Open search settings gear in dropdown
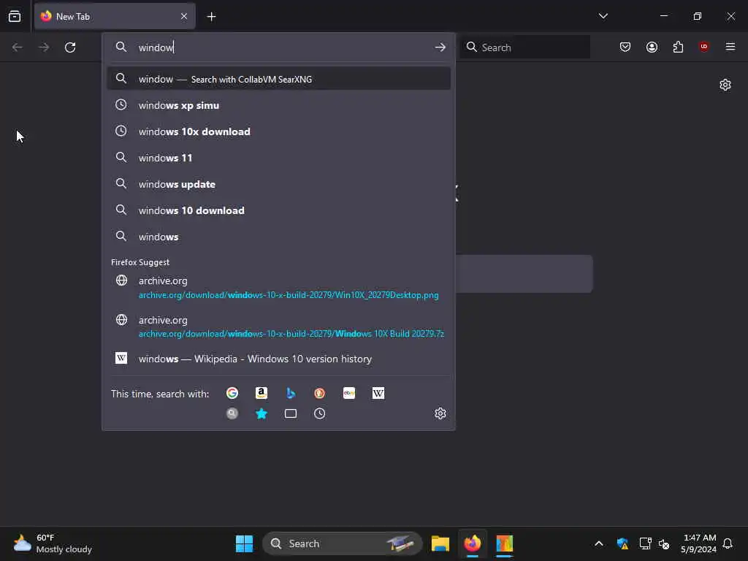This screenshot has width=748, height=561. (440, 413)
